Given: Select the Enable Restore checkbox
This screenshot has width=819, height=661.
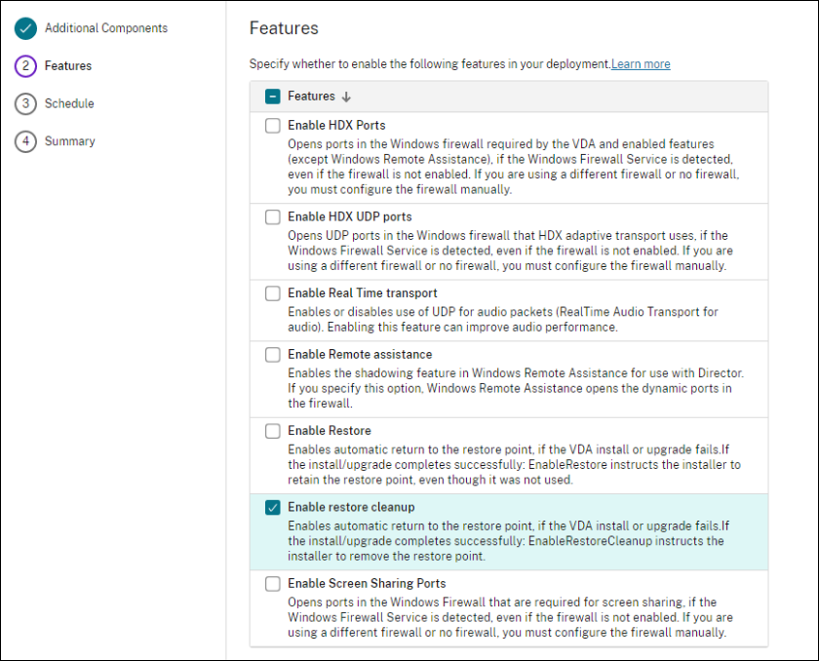Looking at the screenshot, I should click(273, 431).
